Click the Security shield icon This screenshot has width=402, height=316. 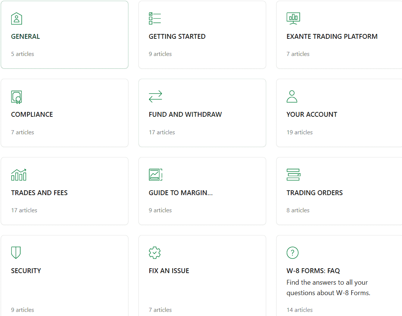[16, 253]
